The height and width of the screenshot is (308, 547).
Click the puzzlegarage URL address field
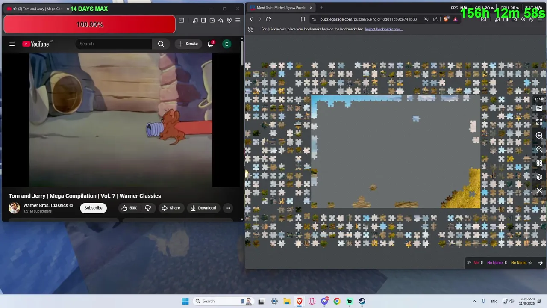pos(368,19)
